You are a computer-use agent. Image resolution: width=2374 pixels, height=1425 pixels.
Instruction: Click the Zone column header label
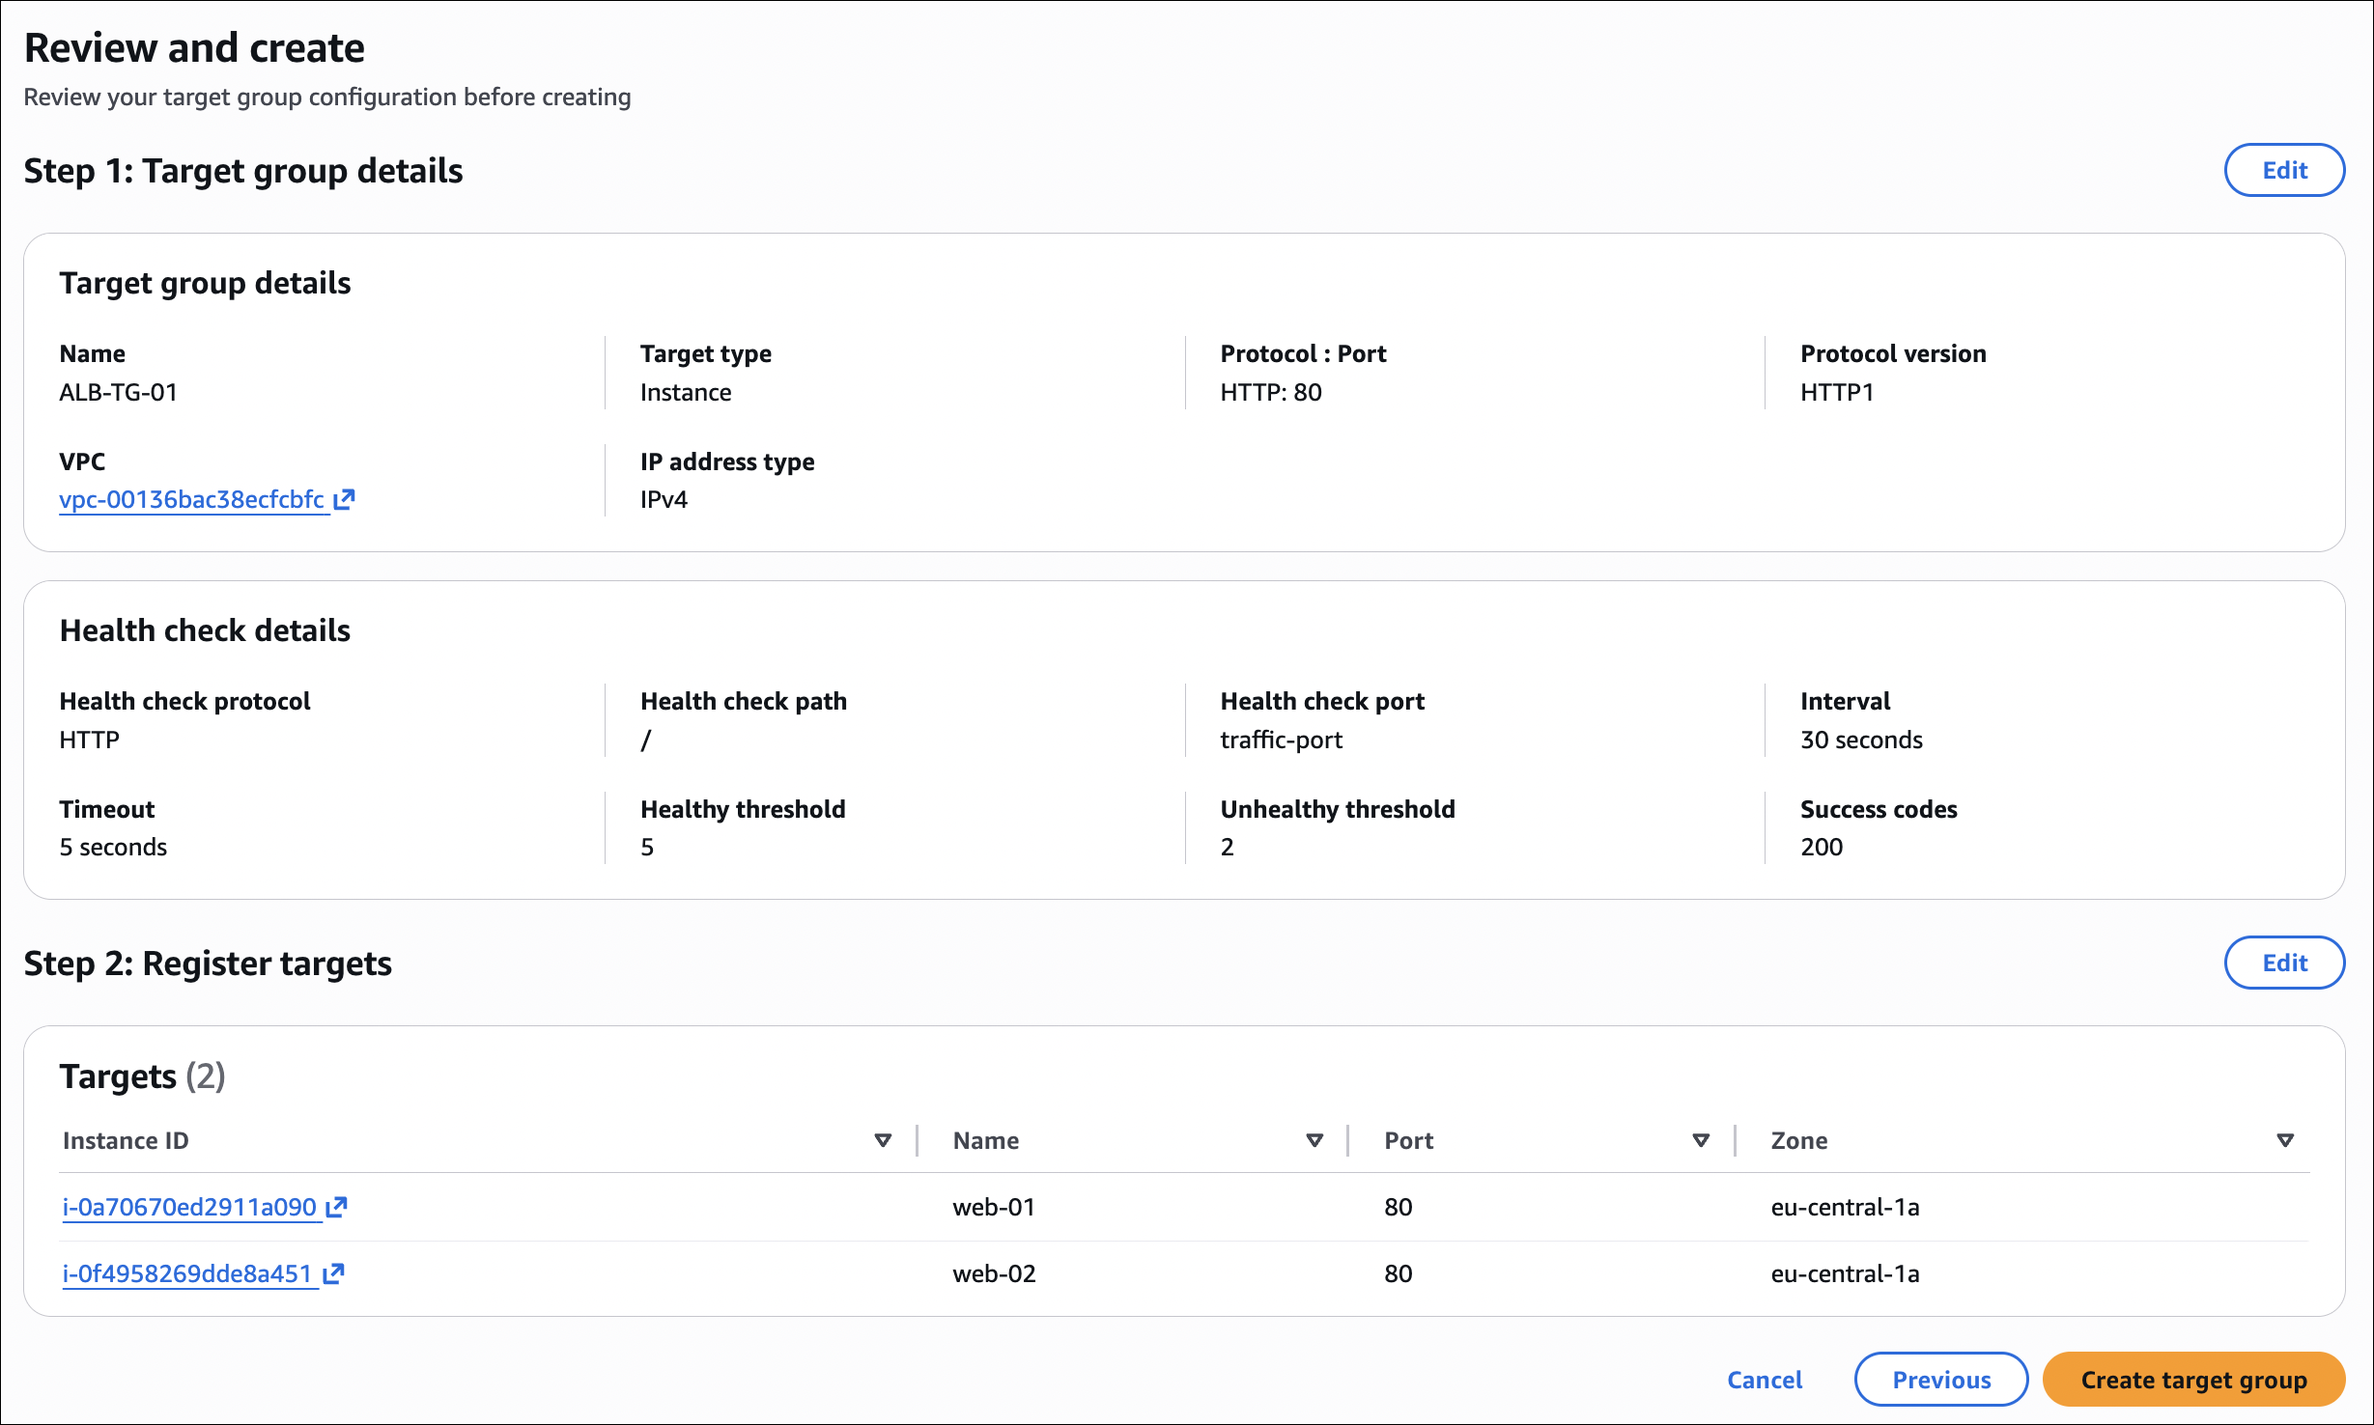coord(1798,1140)
